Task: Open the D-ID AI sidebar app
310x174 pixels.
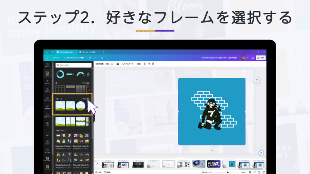Action: (x=47, y=159)
